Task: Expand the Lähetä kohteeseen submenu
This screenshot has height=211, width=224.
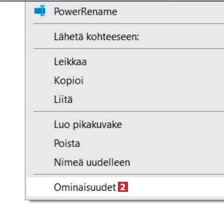Action: coord(125,37)
